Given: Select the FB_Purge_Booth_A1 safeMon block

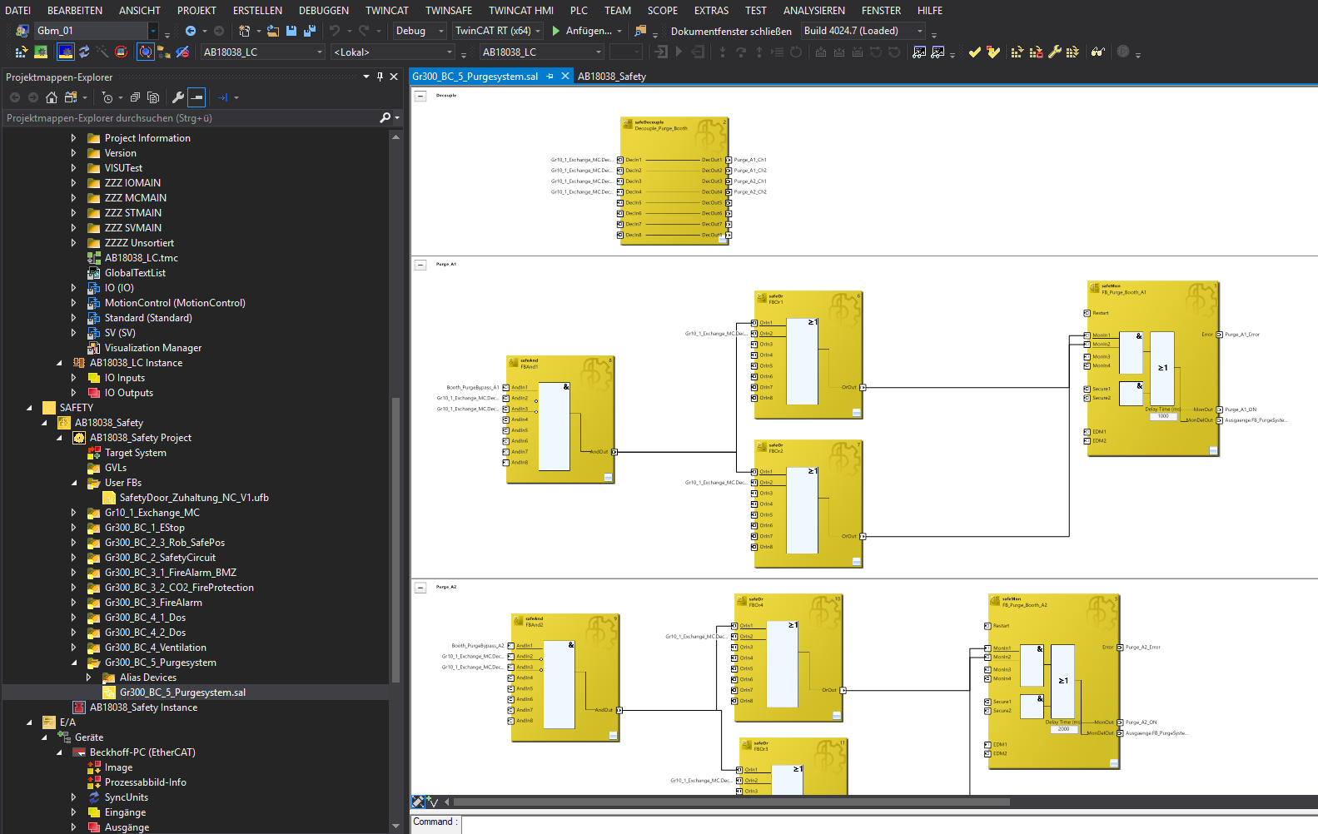Looking at the screenshot, I should click(x=1154, y=369).
